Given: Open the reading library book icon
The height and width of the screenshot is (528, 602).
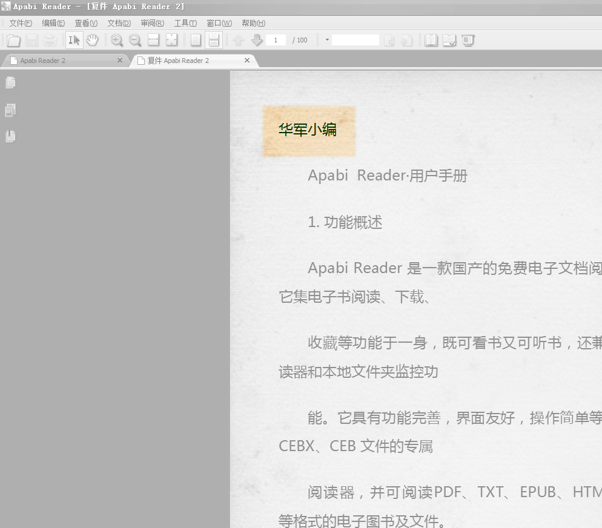Looking at the screenshot, I should click(431, 40).
